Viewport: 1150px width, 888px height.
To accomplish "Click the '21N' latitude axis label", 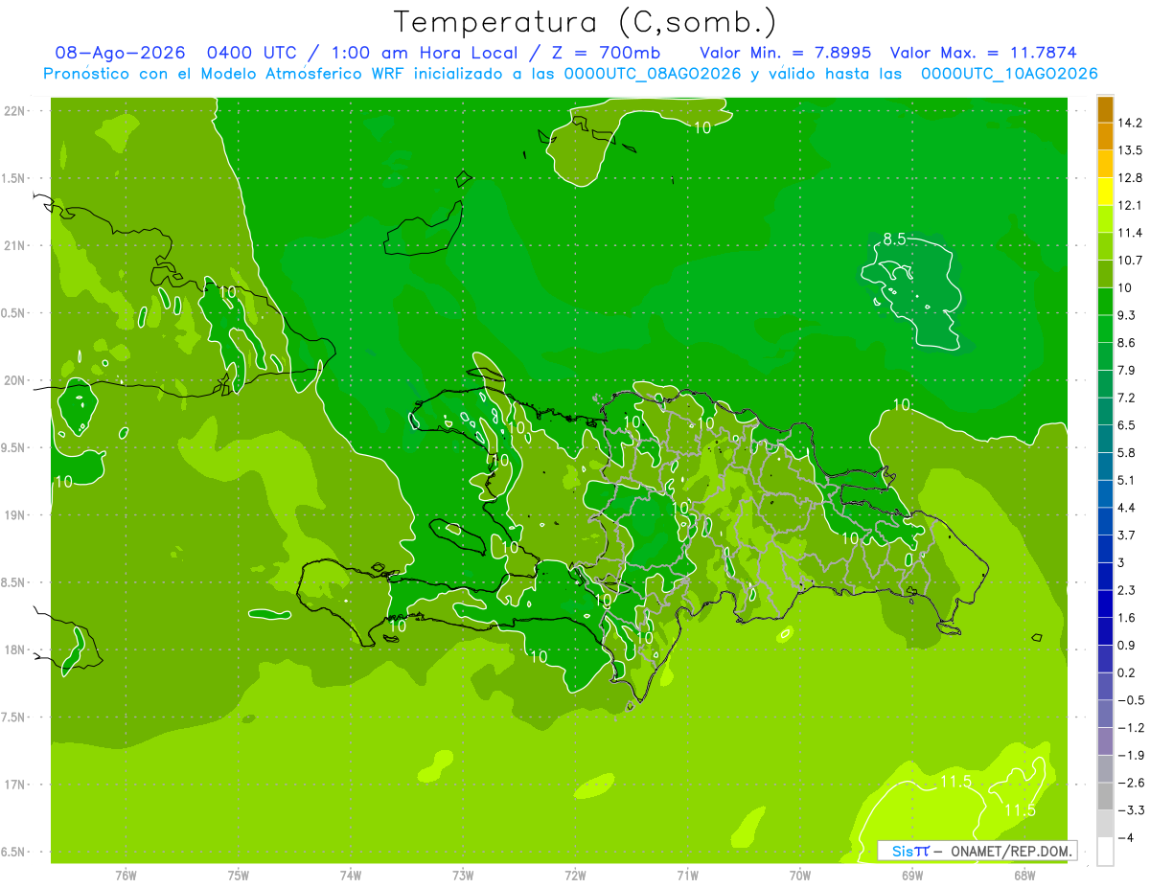I will pyautogui.click(x=14, y=245).
